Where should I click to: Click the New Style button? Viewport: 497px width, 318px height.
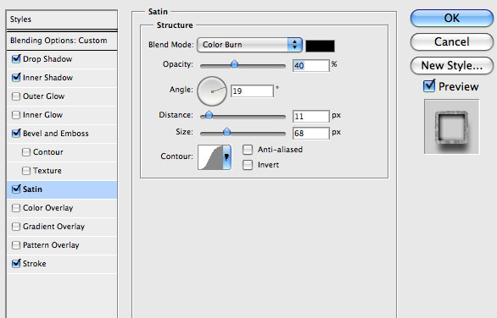[452, 65]
